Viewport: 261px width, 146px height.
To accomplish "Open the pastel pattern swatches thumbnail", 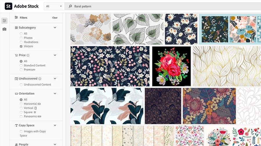I will coord(122,136).
